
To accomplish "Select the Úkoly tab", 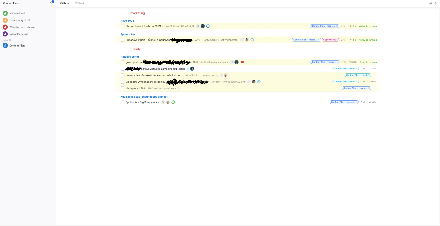I will 63,3.
